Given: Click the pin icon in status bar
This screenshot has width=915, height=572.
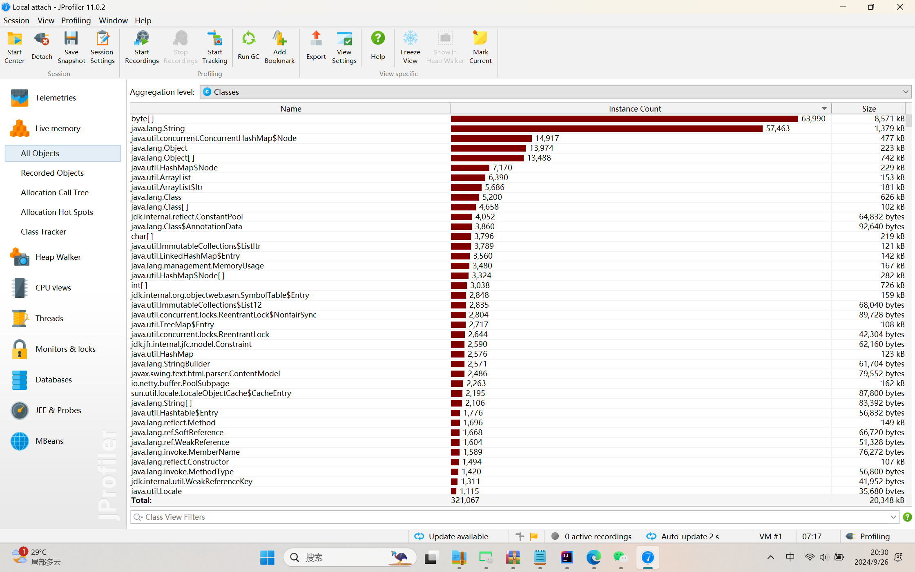Looking at the screenshot, I should coord(520,536).
